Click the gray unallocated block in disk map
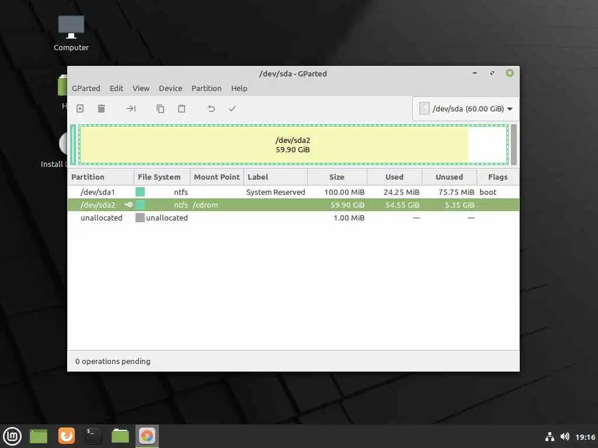 514,145
